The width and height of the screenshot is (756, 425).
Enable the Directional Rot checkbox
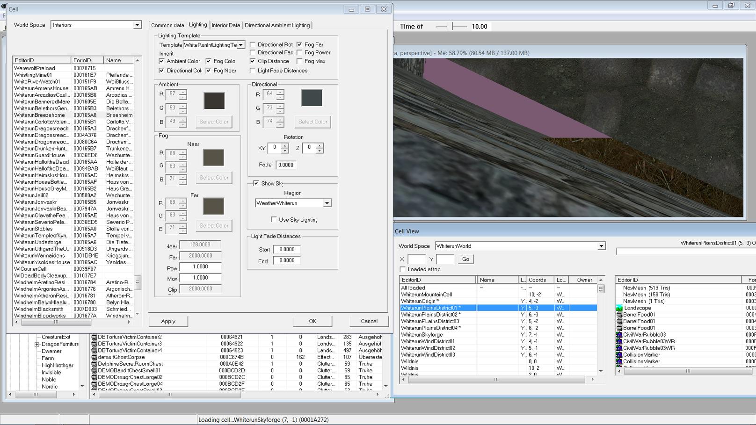(253, 45)
